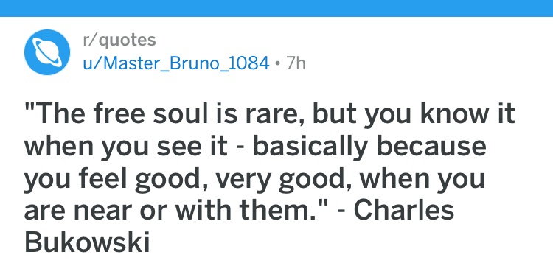553x277 pixels.
Task: Open the r/quotes subreddit link
Action: pyautogui.click(x=119, y=40)
